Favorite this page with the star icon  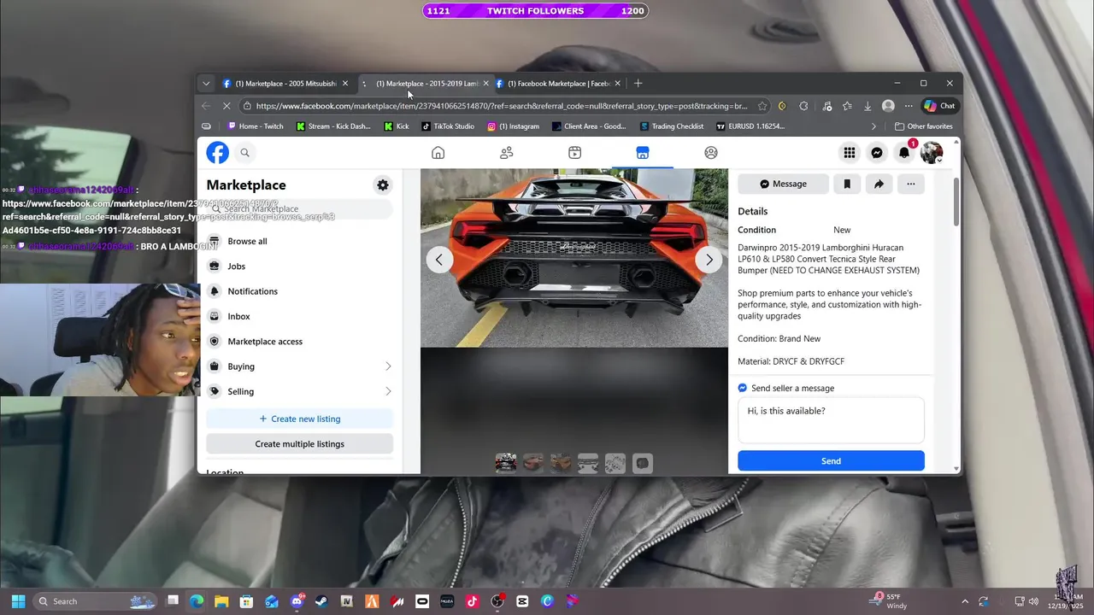click(762, 106)
